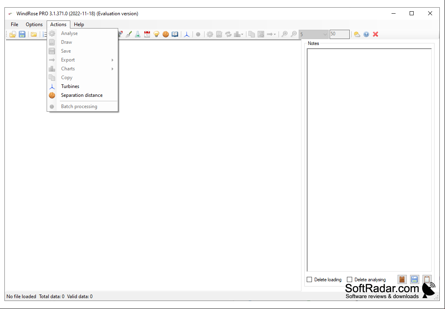
Task: Click the 'Valid data: 0' status text
Action: pyautogui.click(x=80, y=297)
